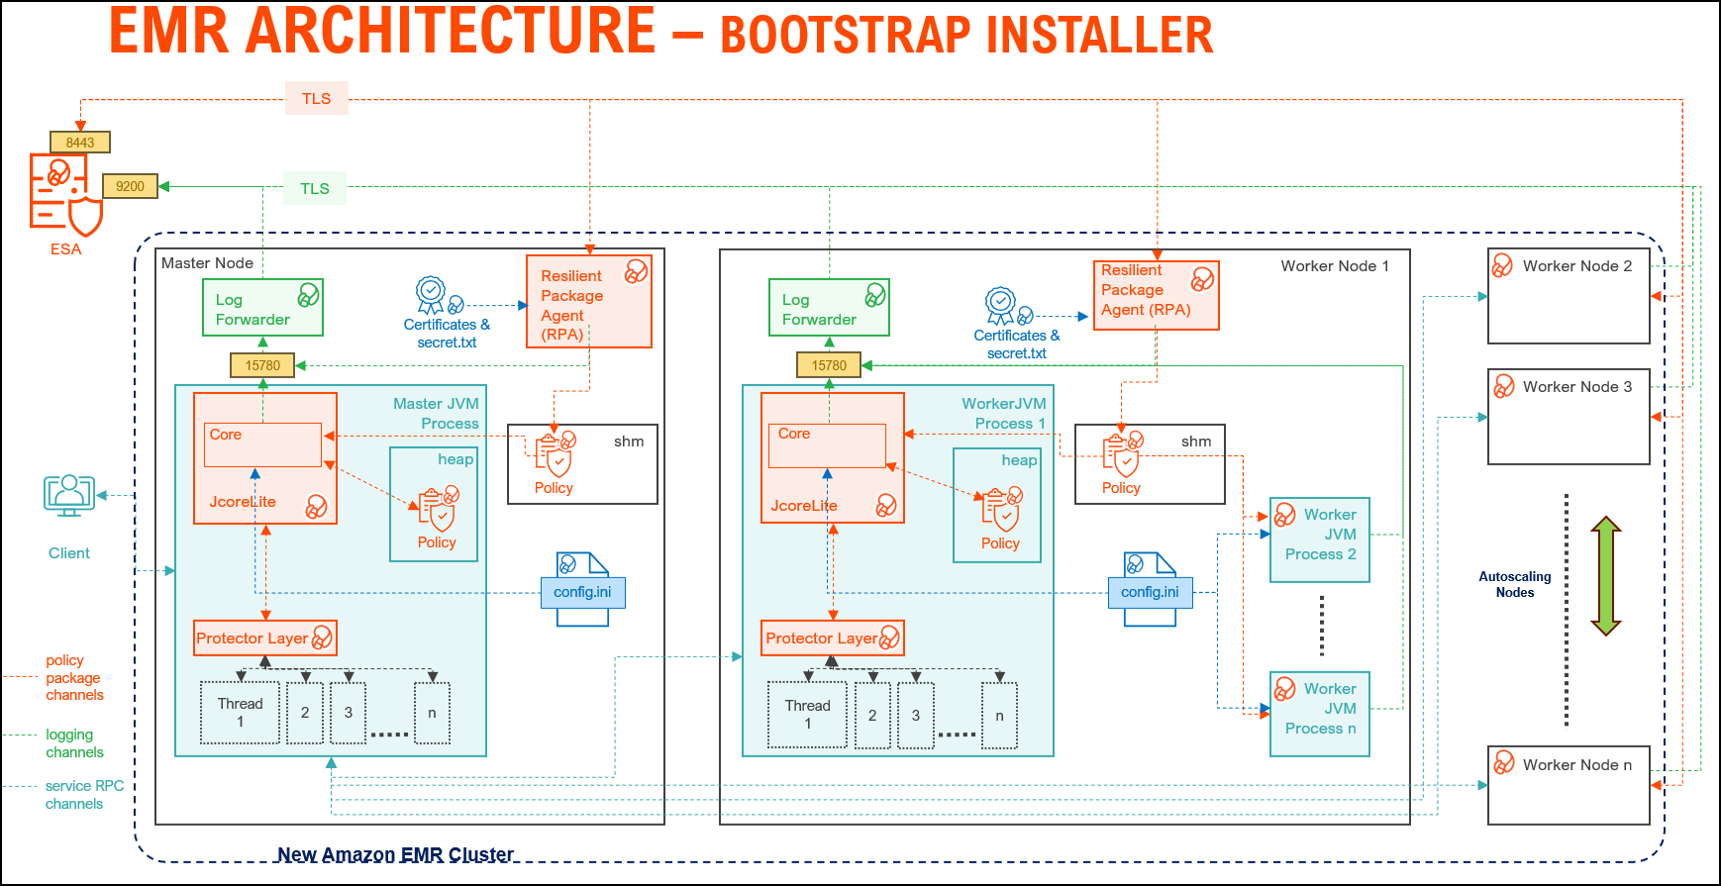
Task: Click the green TLS label
Action: [x=315, y=188]
